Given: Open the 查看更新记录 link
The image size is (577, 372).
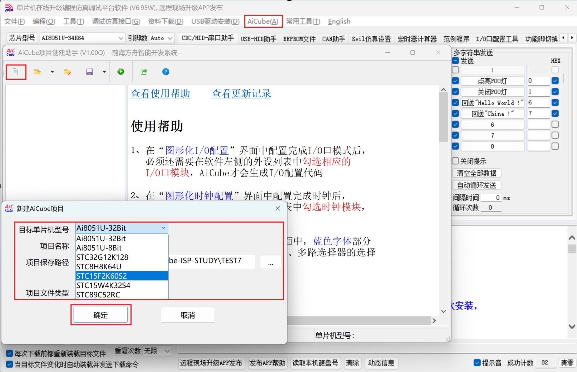Looking at the screenshot, I should 241,93.
